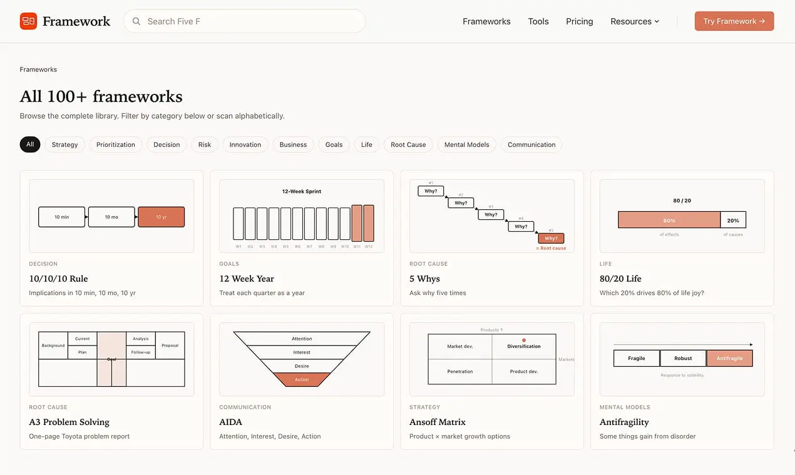Open the Ansoff Matrix quadrant thumbnail
This screenshot has height=475, width=795.
(x=492, y=359)
